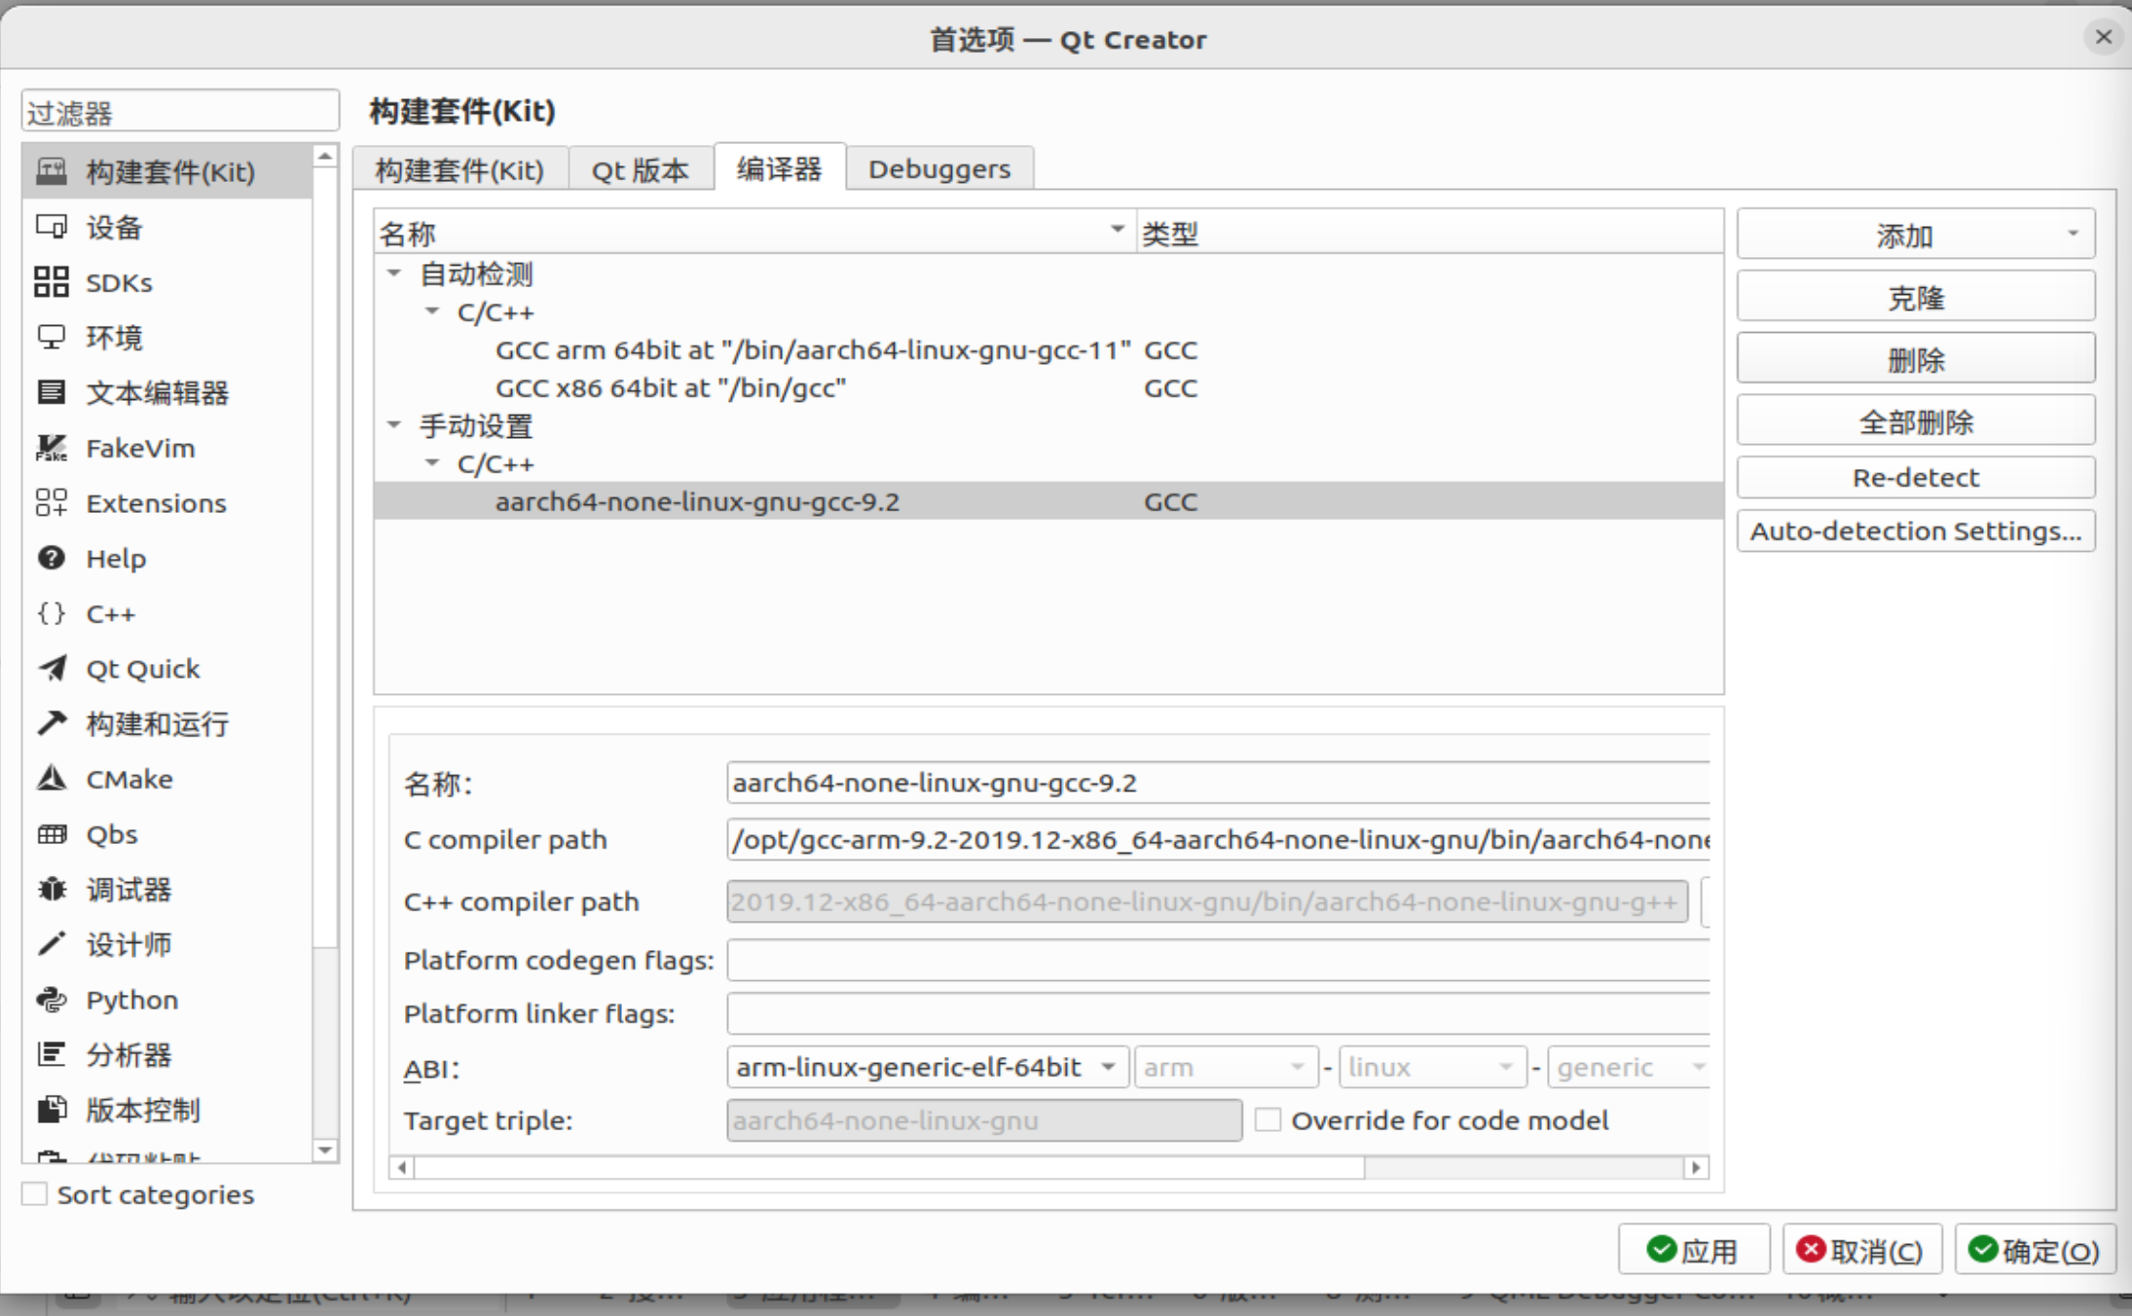Click the Python category icon
This screenshot has height=1316, width=2132.
coord(52,1000)
